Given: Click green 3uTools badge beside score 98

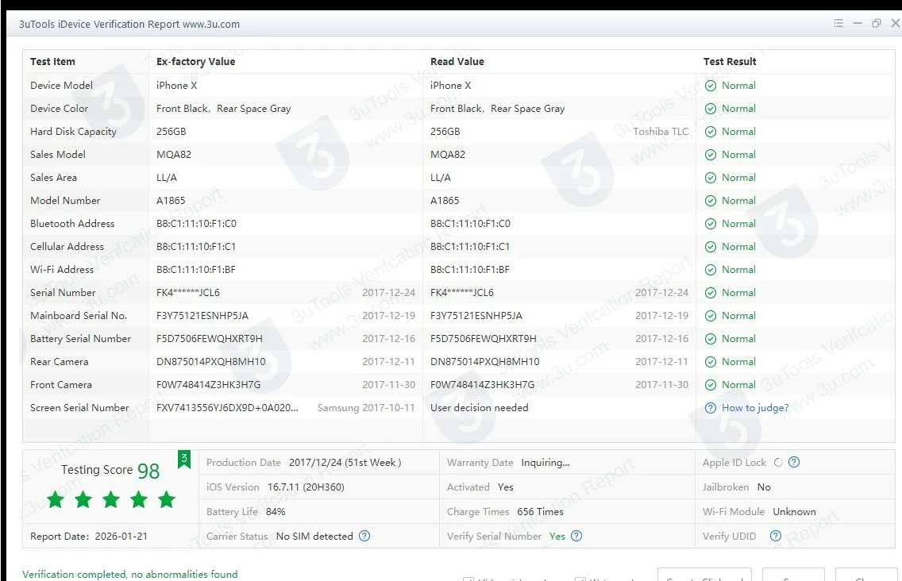Looking at the screenshot, I should pos(184,460).
